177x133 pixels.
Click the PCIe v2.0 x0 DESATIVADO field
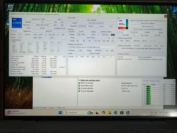click(148, 29)
